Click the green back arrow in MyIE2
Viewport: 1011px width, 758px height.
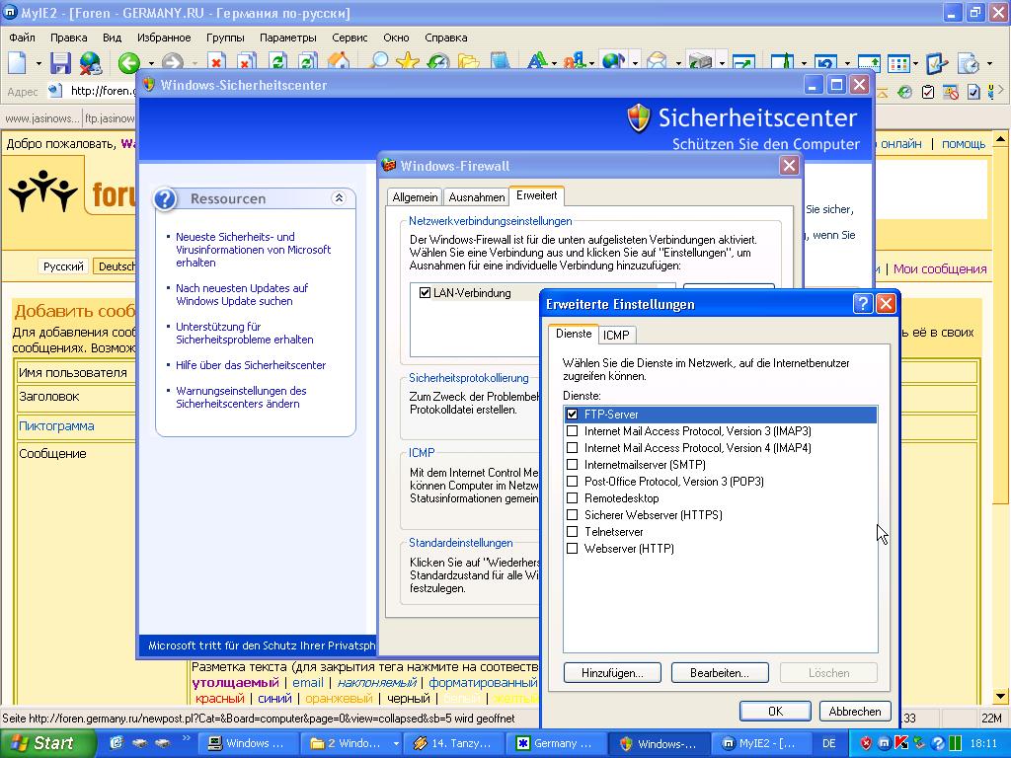point(129,63)
